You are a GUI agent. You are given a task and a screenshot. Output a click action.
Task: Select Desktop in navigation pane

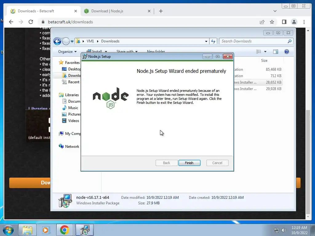(x=71, y=69)
